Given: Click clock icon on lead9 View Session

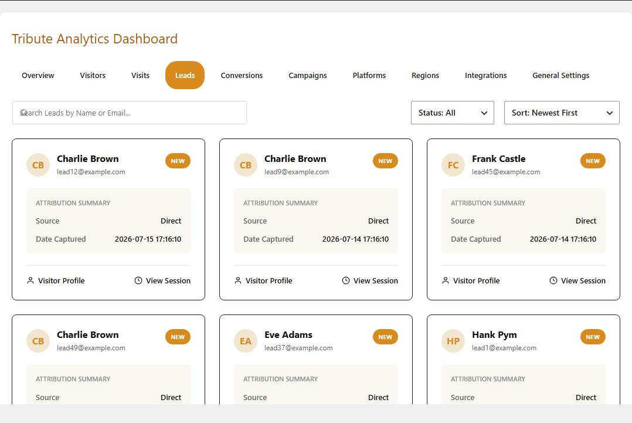Looking at the screenshot, I should pos(346,280).
